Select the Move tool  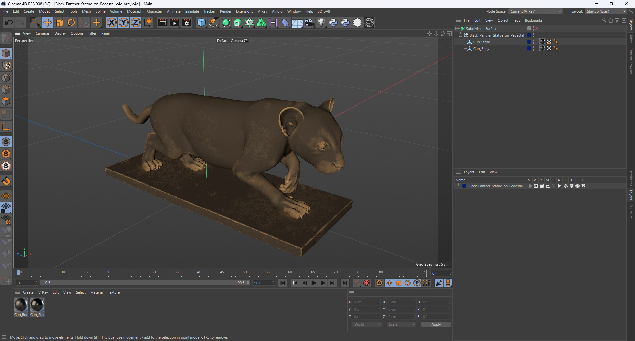[x=48, y=22]
